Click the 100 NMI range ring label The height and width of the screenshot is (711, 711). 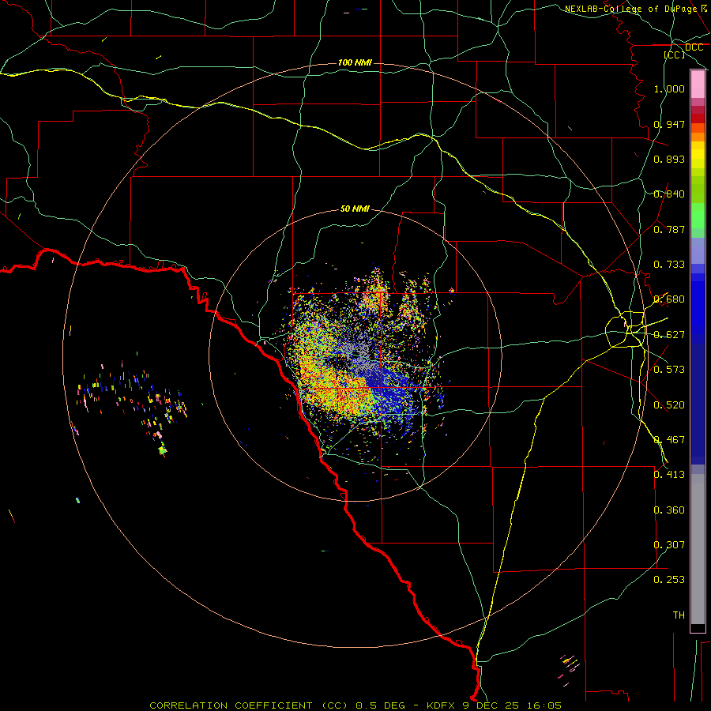pyautogui.click(x=355, y=62)
